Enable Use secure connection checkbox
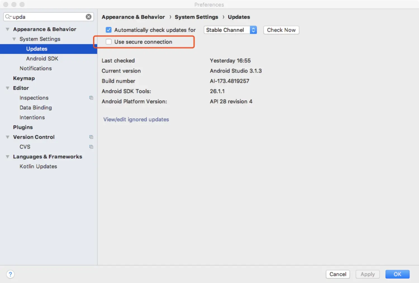Screen dimensions: 419x283 [x=109, y=42]
